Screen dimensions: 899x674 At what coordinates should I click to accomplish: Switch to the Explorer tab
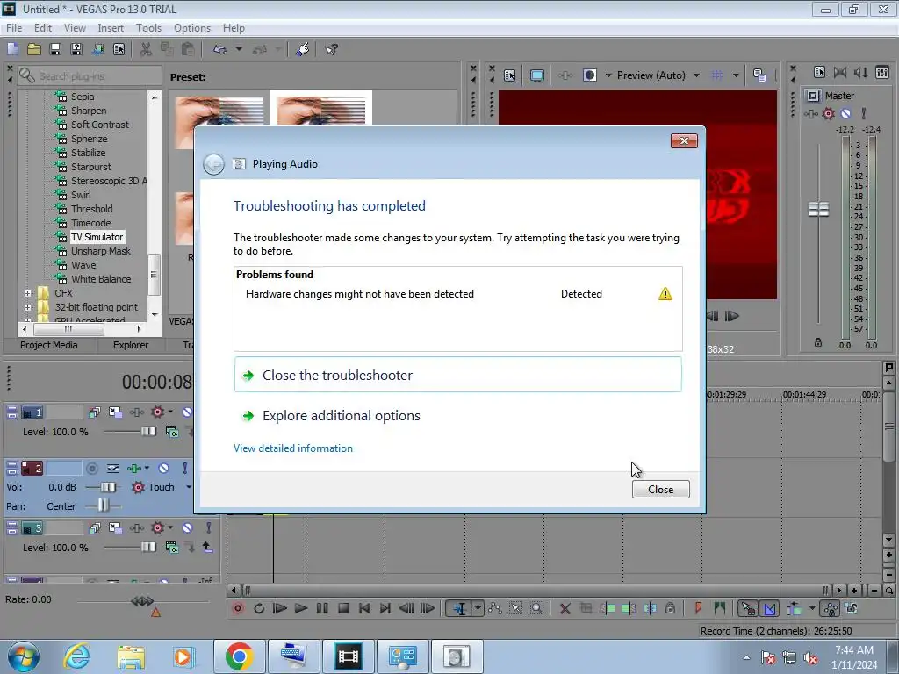pos(131,345)
